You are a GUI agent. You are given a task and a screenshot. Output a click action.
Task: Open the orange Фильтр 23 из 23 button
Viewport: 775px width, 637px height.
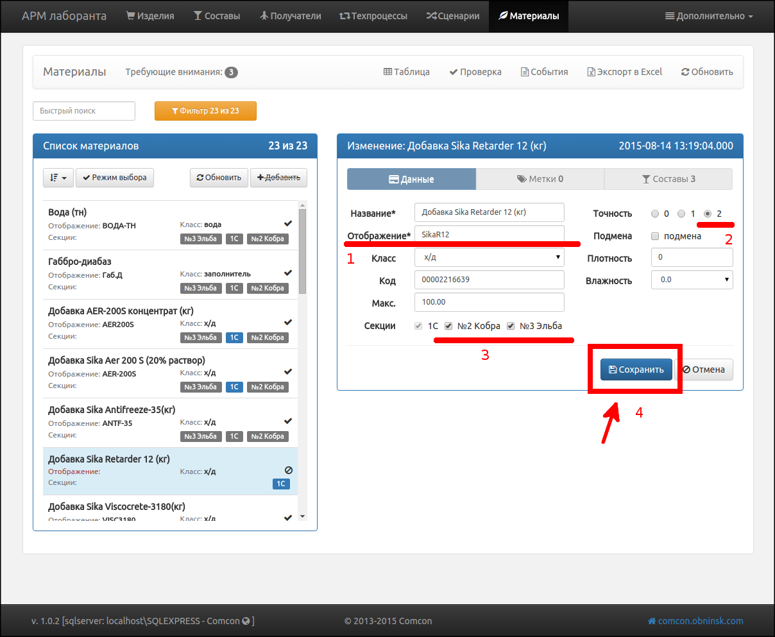click(x=205, y=111)
